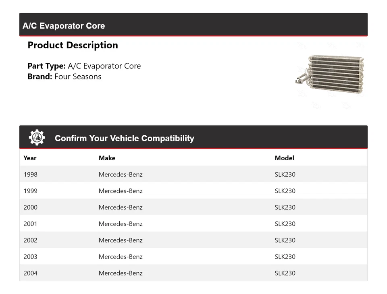Select the 1998 year row
This screenshot has height=294, width=387.
point(30,174)
